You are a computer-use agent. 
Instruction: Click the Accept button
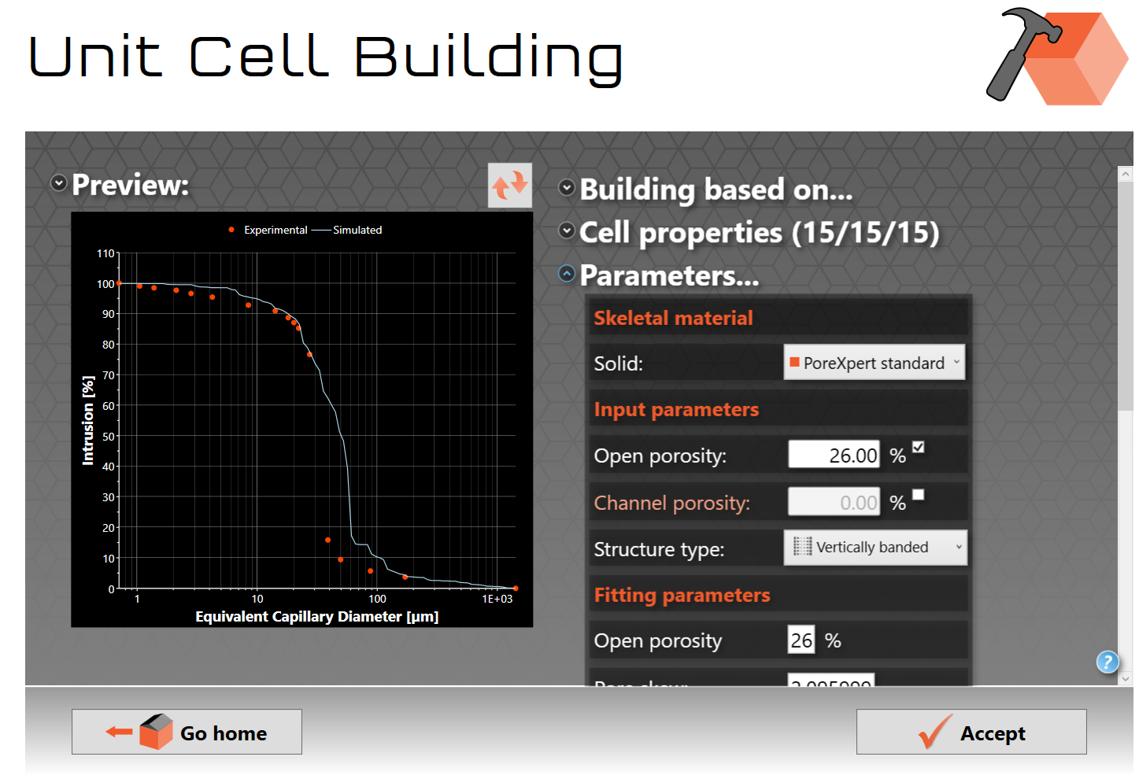point(971,732)
